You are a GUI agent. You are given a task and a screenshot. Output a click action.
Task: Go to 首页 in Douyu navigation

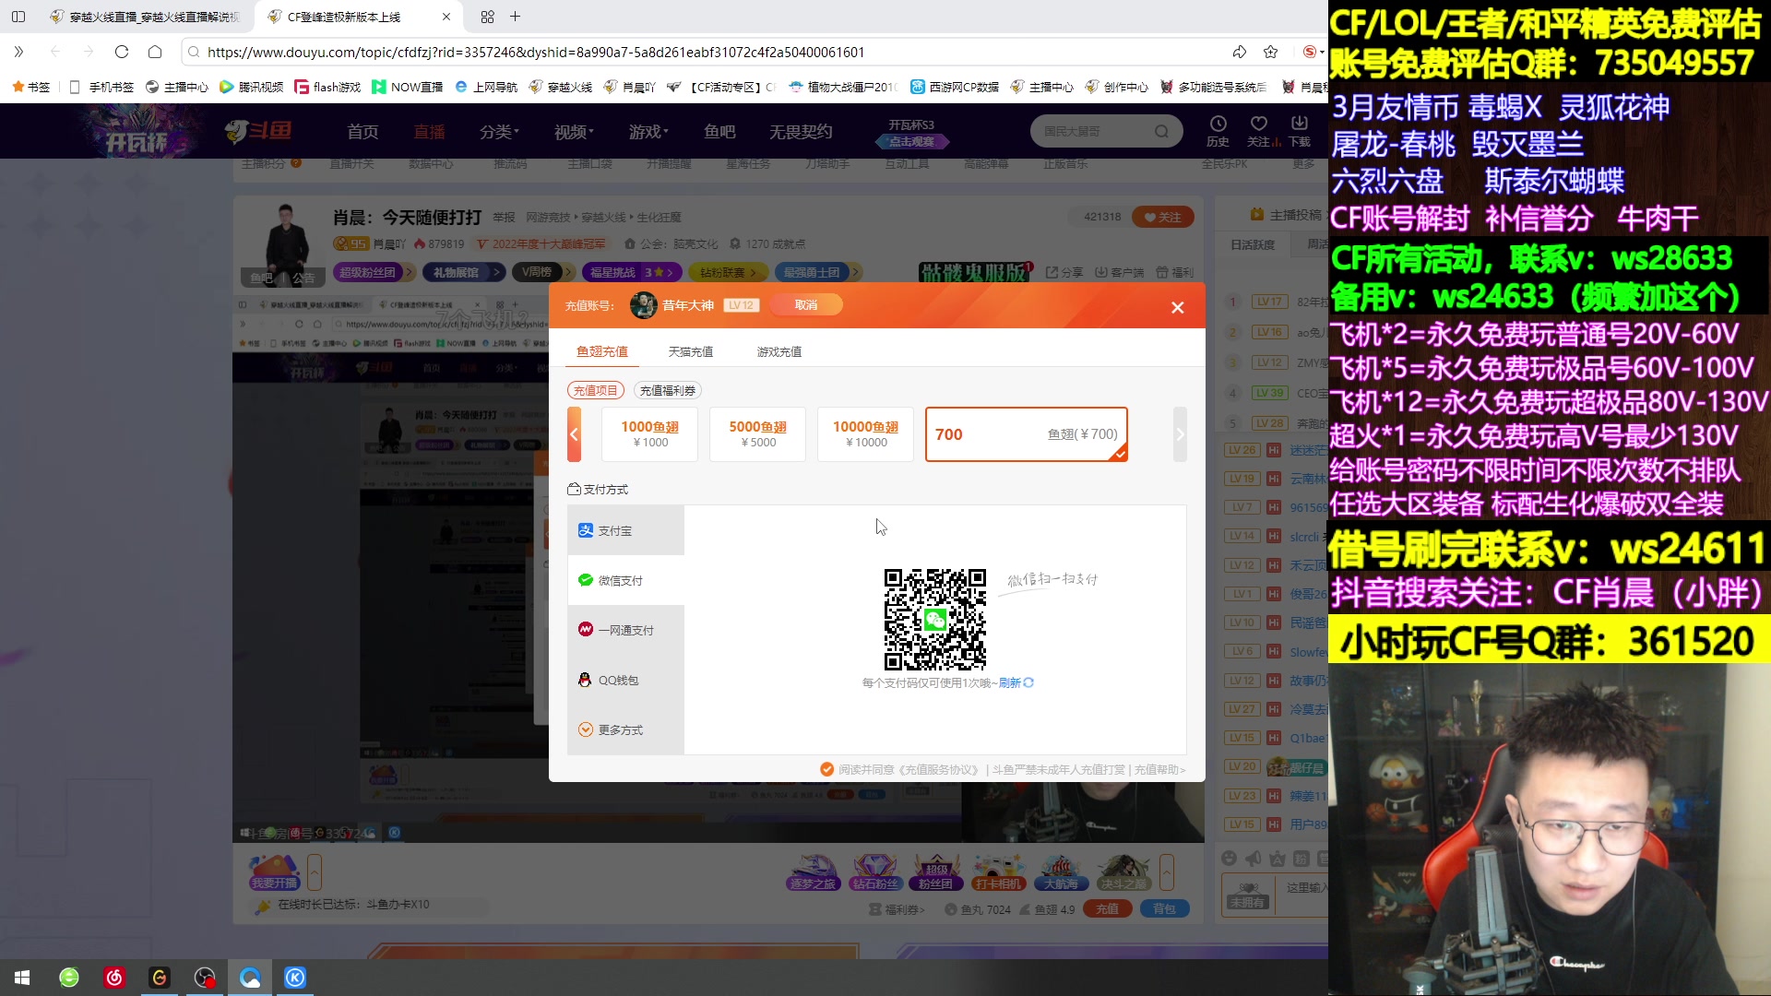363,132
